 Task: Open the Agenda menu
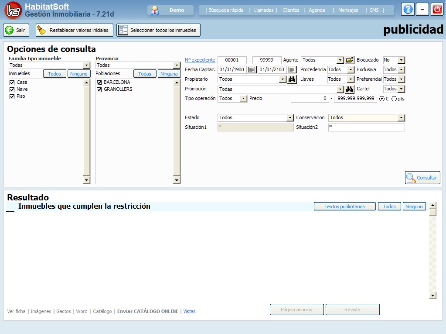pyautogui.click(x=317, y=10)
